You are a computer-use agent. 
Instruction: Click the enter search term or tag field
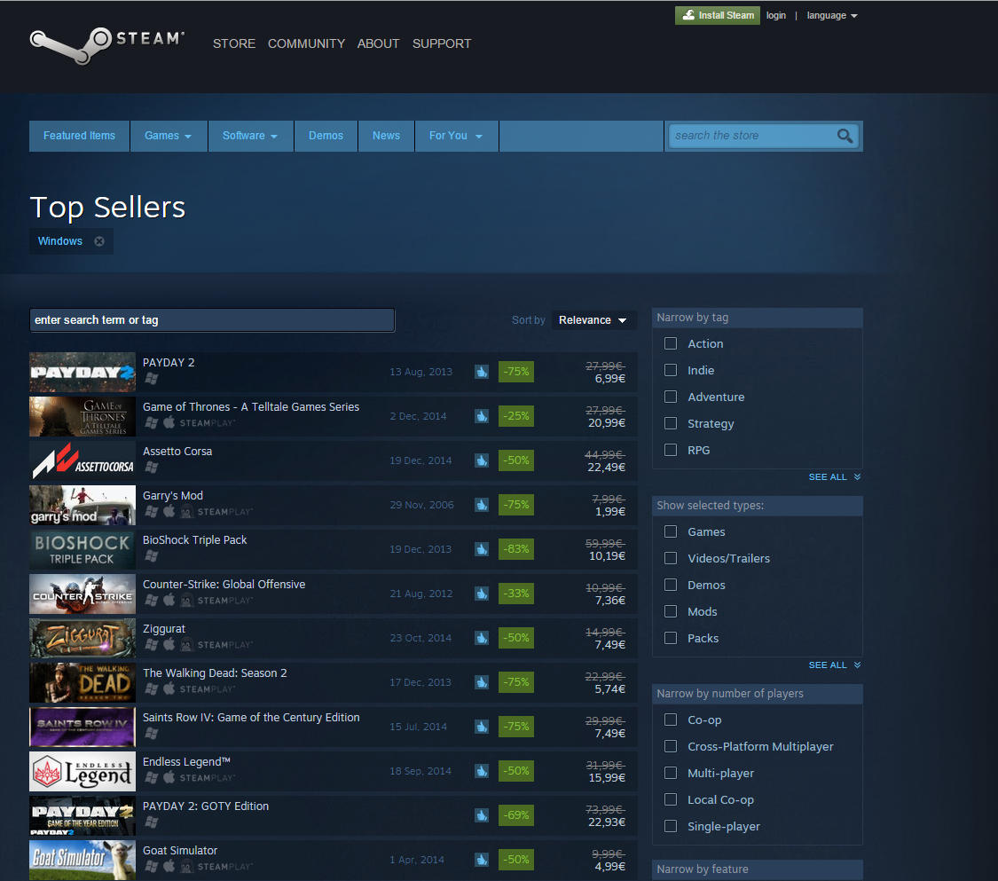coord(212,320)
